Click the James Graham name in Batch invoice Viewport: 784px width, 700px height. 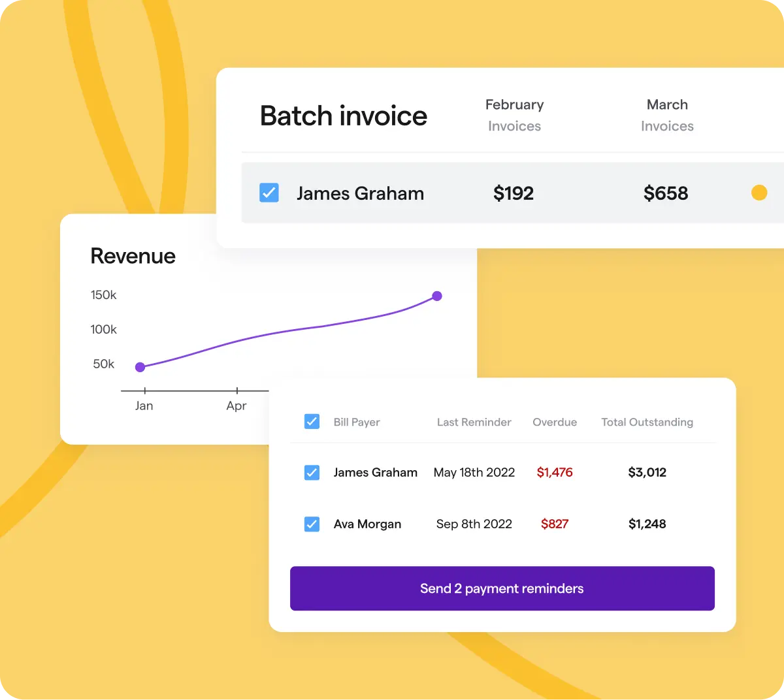click(360, 193)
